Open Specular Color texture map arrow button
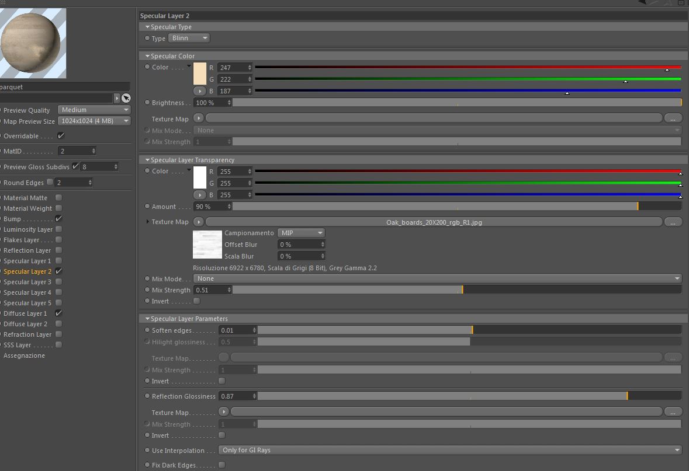This screenshot has height=471, width=689. (x=198, y=118)
